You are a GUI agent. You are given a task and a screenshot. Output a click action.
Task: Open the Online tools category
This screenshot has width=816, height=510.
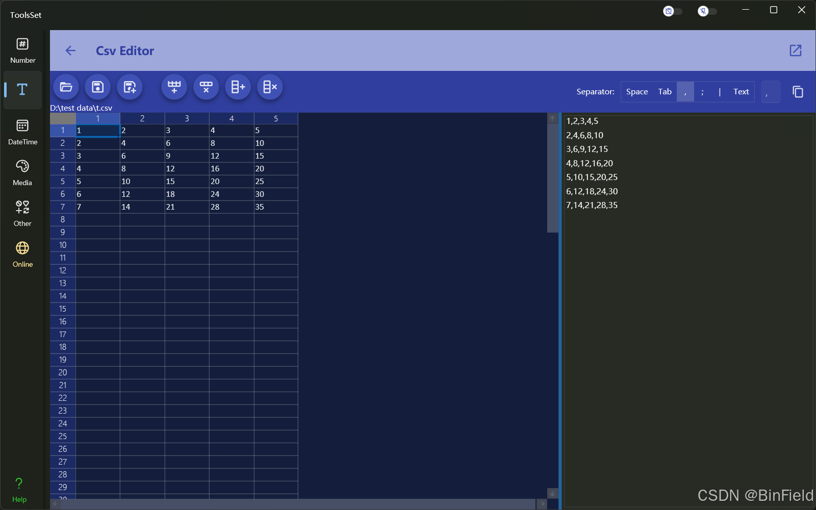pos(22,255)
